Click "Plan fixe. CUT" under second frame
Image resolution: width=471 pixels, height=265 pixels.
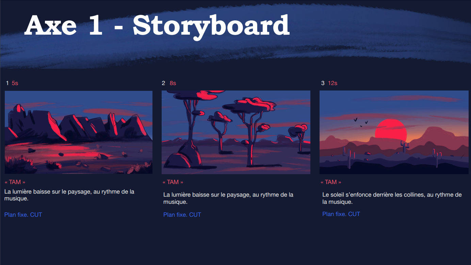pyautogui.click(x=182, y=215)
